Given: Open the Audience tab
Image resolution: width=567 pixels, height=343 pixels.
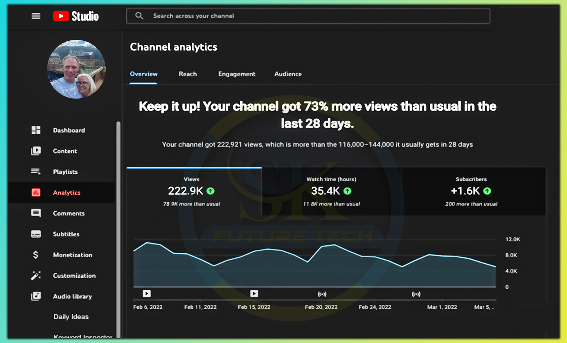Looking at the screenshot, I should (x=288, y=74).
